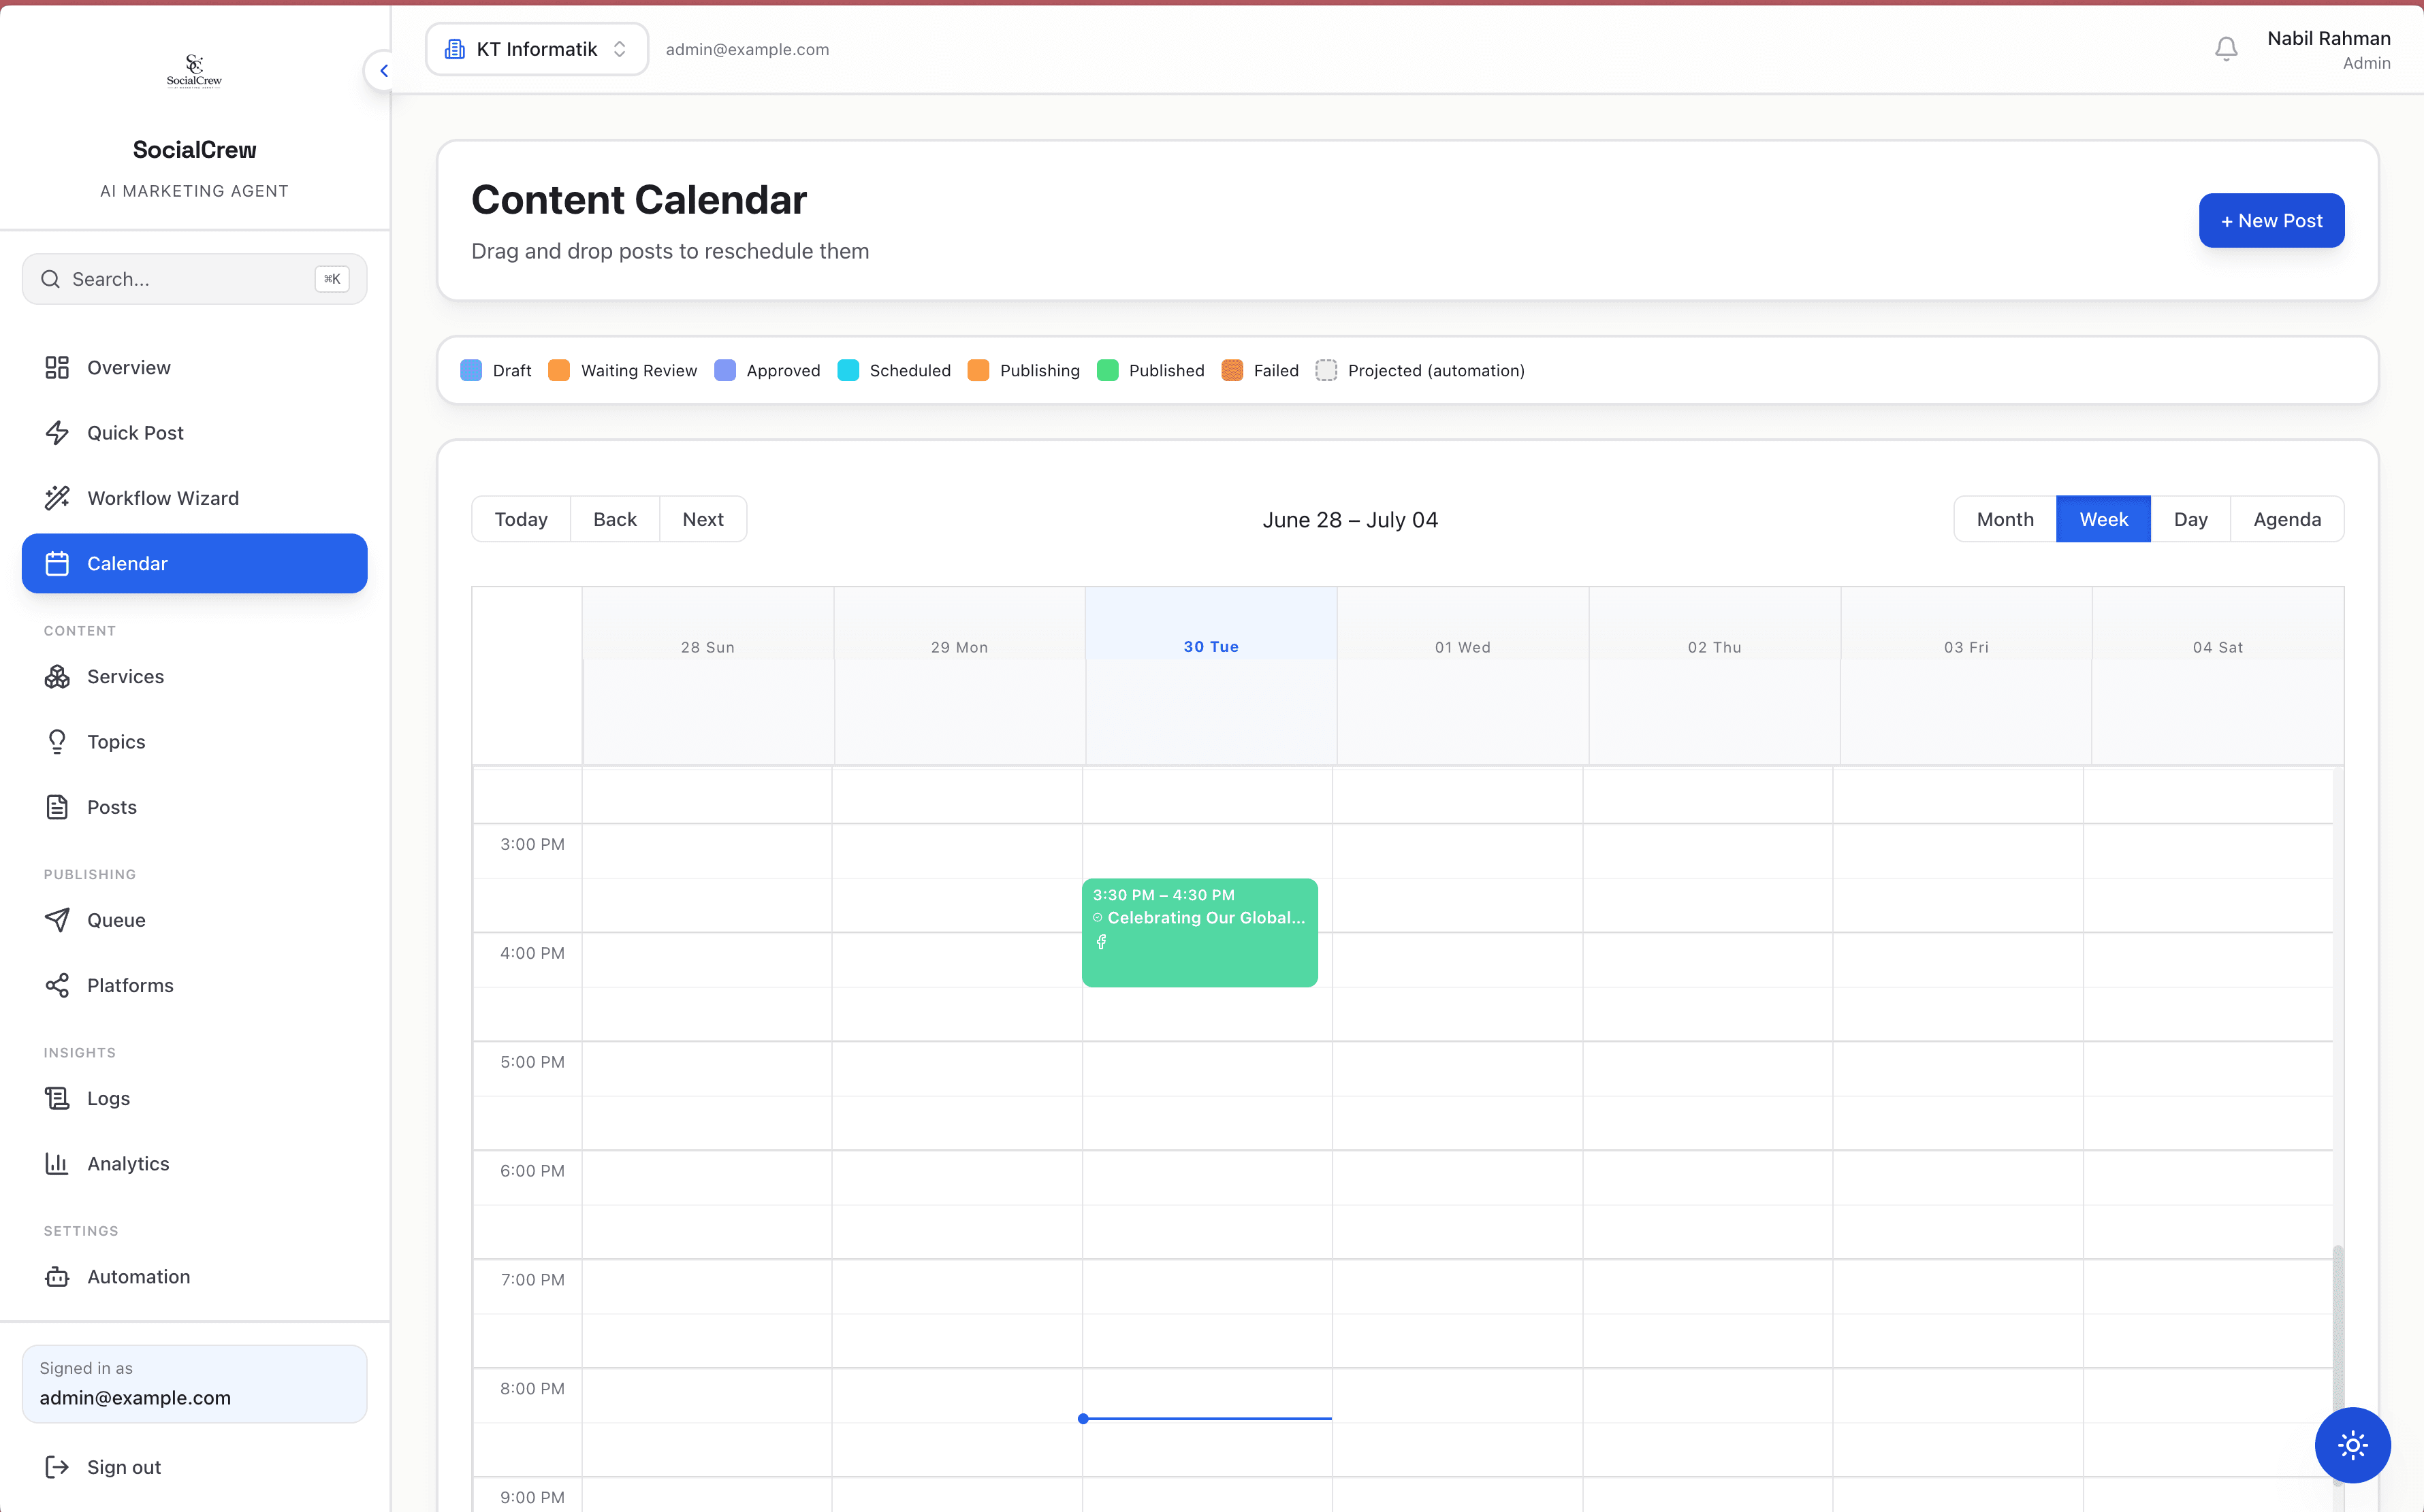Click the Approved legend swatch
2424x1512 pixels.
[725, 370]
